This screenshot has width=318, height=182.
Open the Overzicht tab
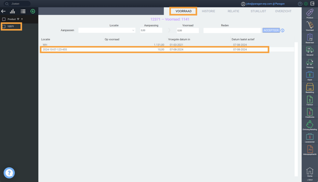283,12
